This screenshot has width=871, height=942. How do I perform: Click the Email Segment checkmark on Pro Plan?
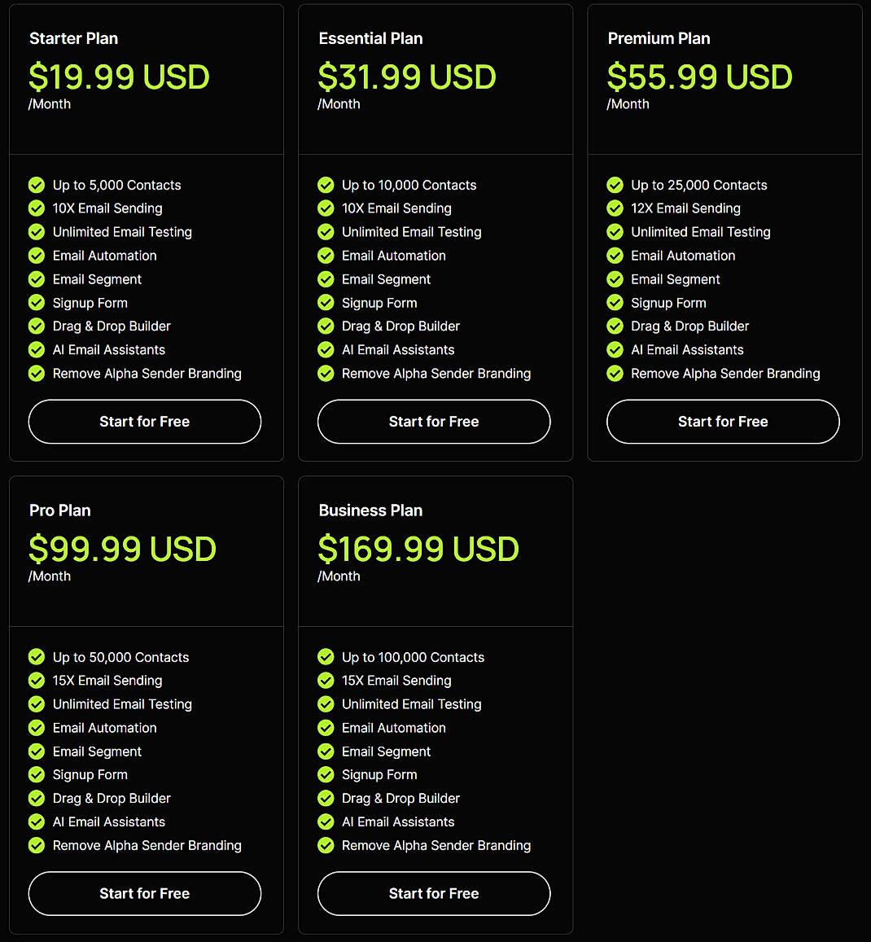click(37, 751)
